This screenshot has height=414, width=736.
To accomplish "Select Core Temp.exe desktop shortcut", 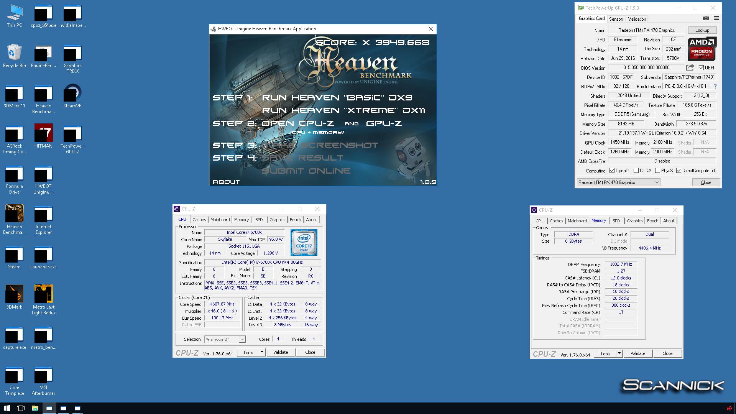I will coord(14,381).
